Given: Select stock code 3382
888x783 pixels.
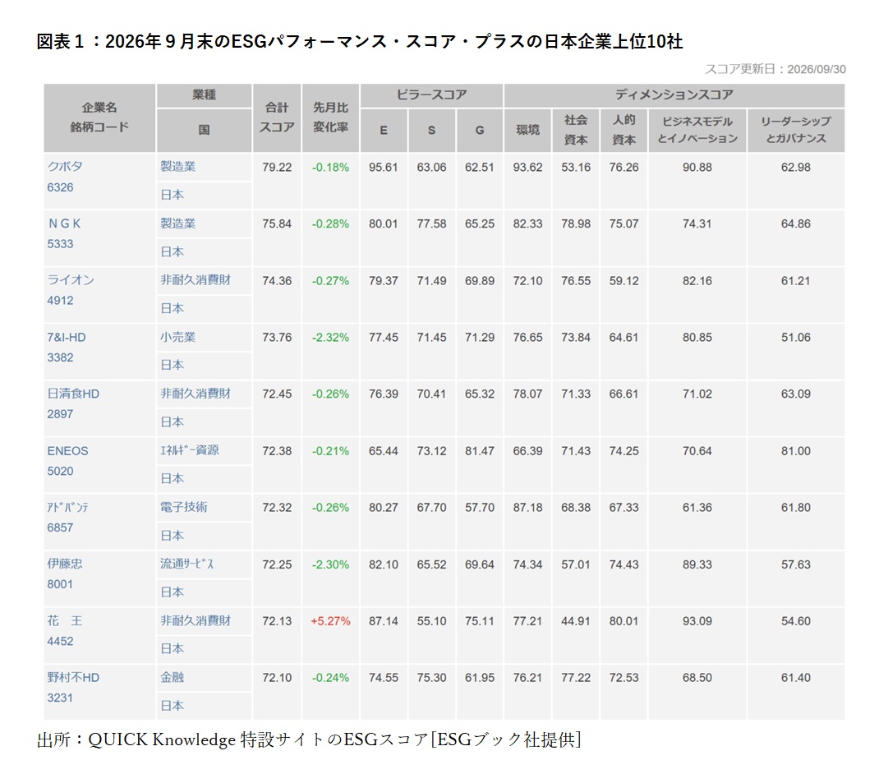Looking at the screenshot, I should pos(60,357).
